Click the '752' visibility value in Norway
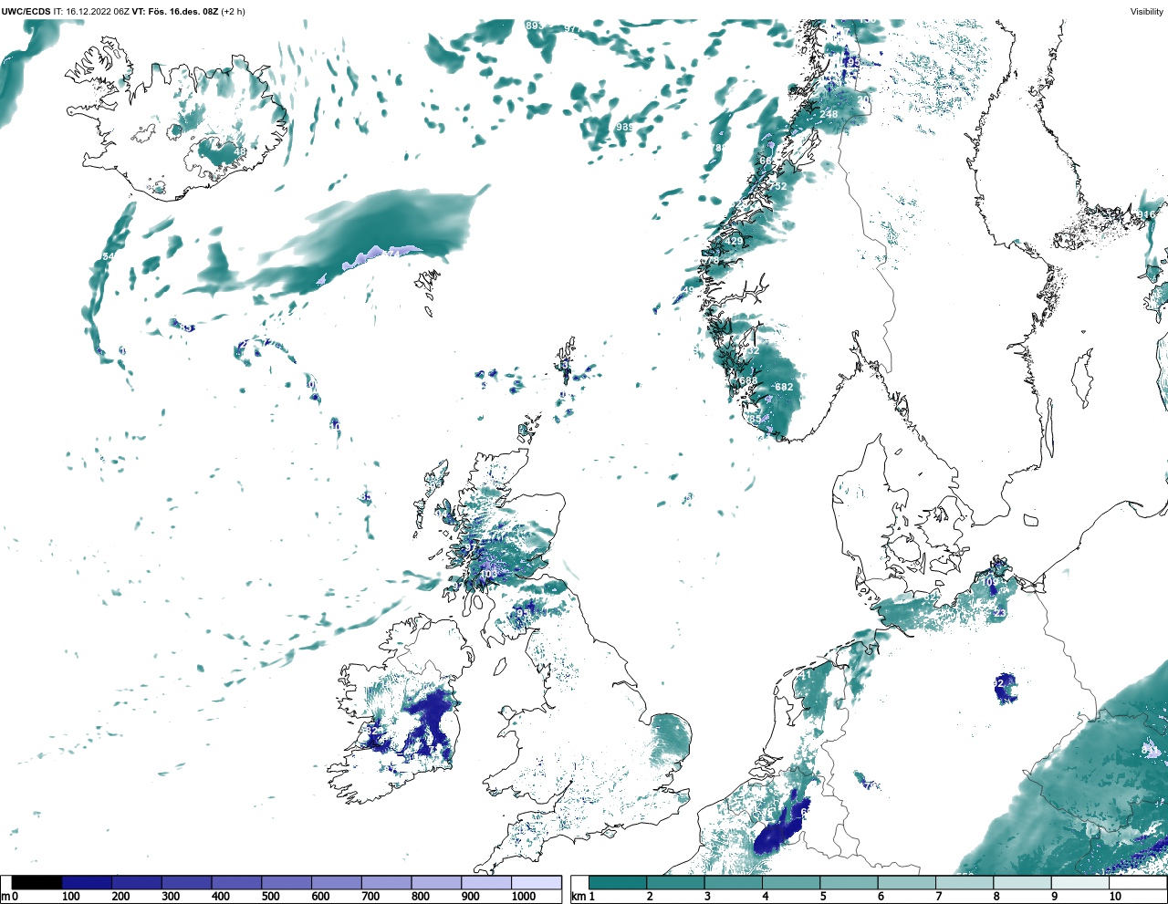 pyautogui.click(x=777, y=186)
